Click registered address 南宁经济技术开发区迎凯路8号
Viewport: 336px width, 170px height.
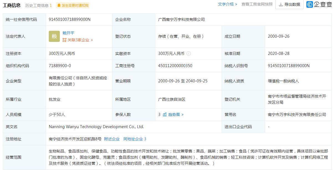(x=75, y=139)
